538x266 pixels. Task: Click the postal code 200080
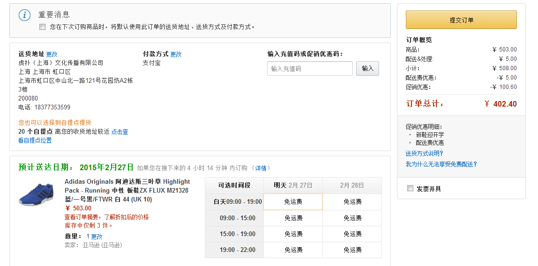(x=28, y=98)
